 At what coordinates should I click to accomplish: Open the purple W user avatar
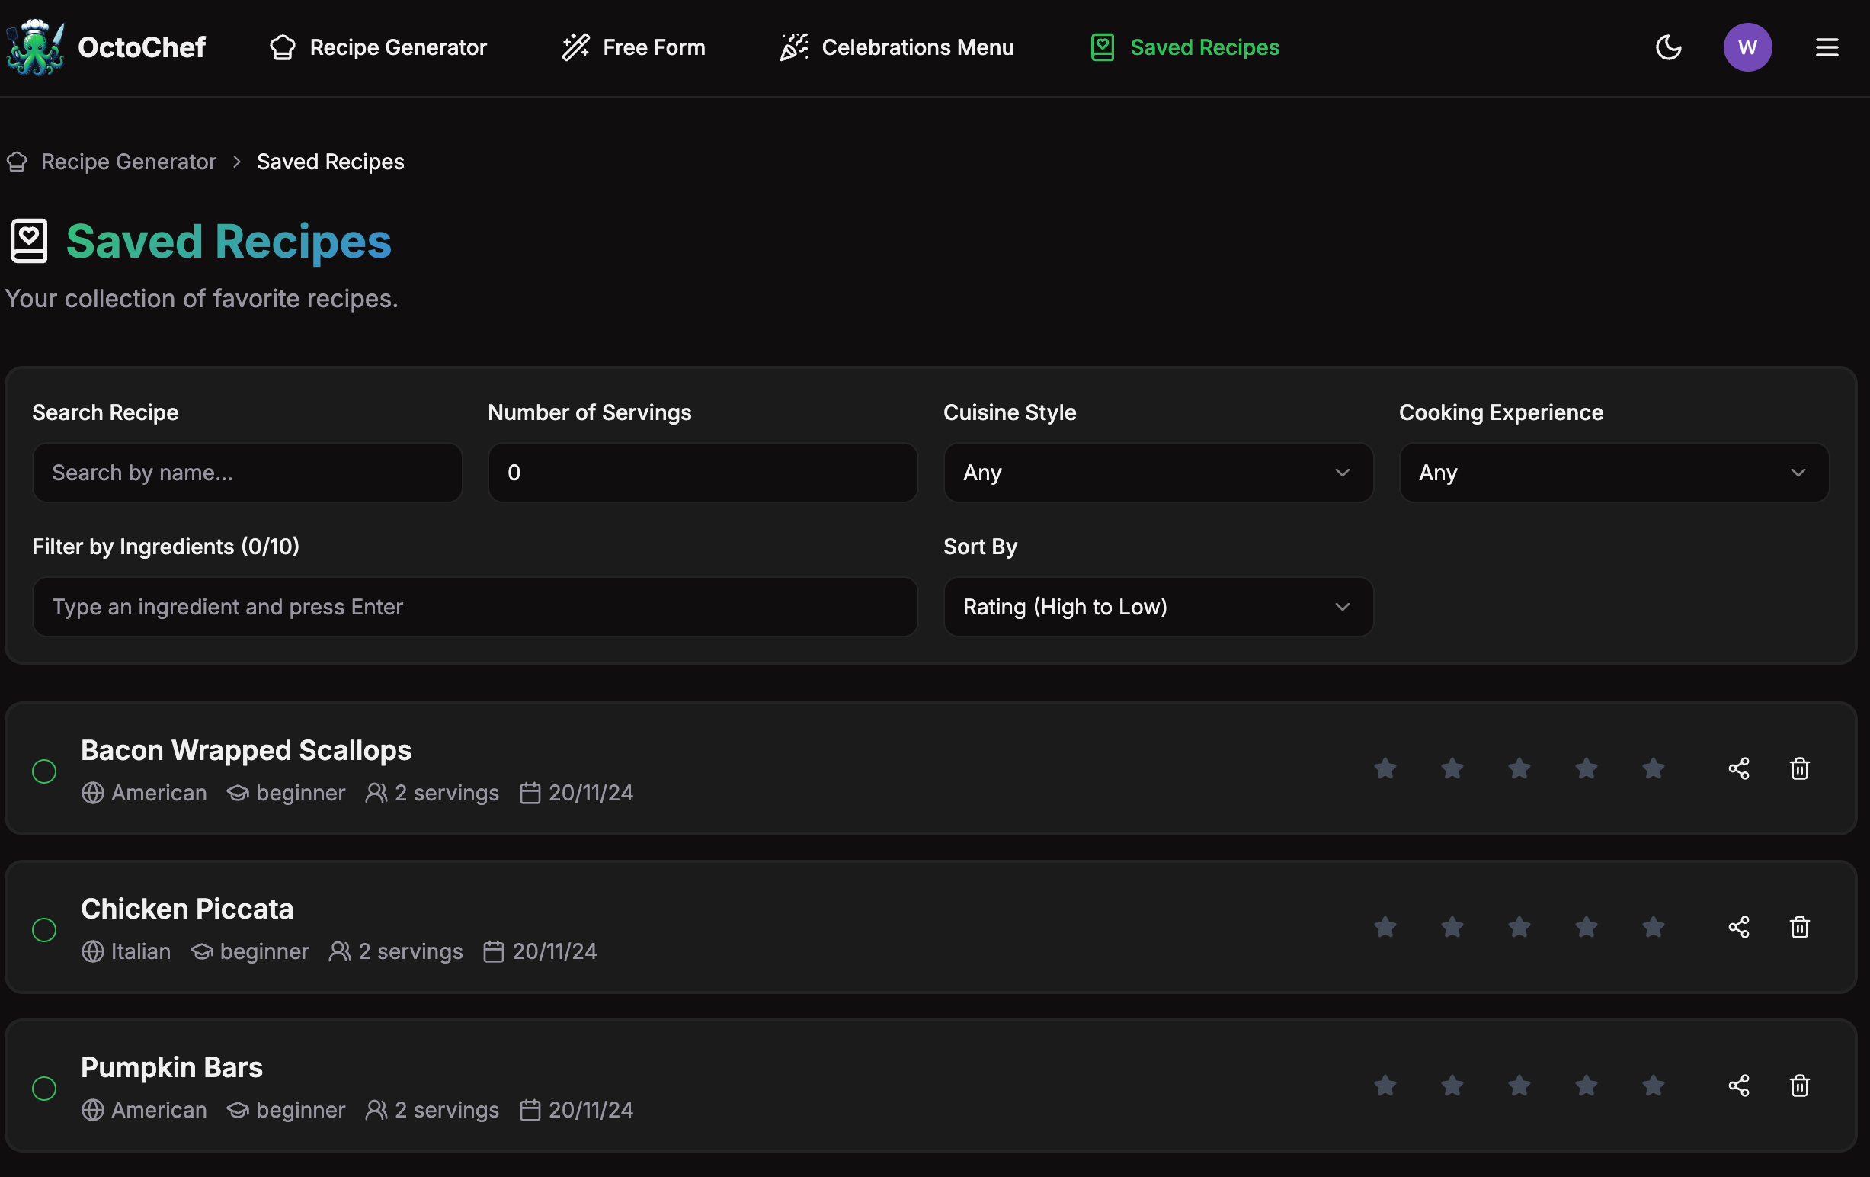pos(1747,47)
